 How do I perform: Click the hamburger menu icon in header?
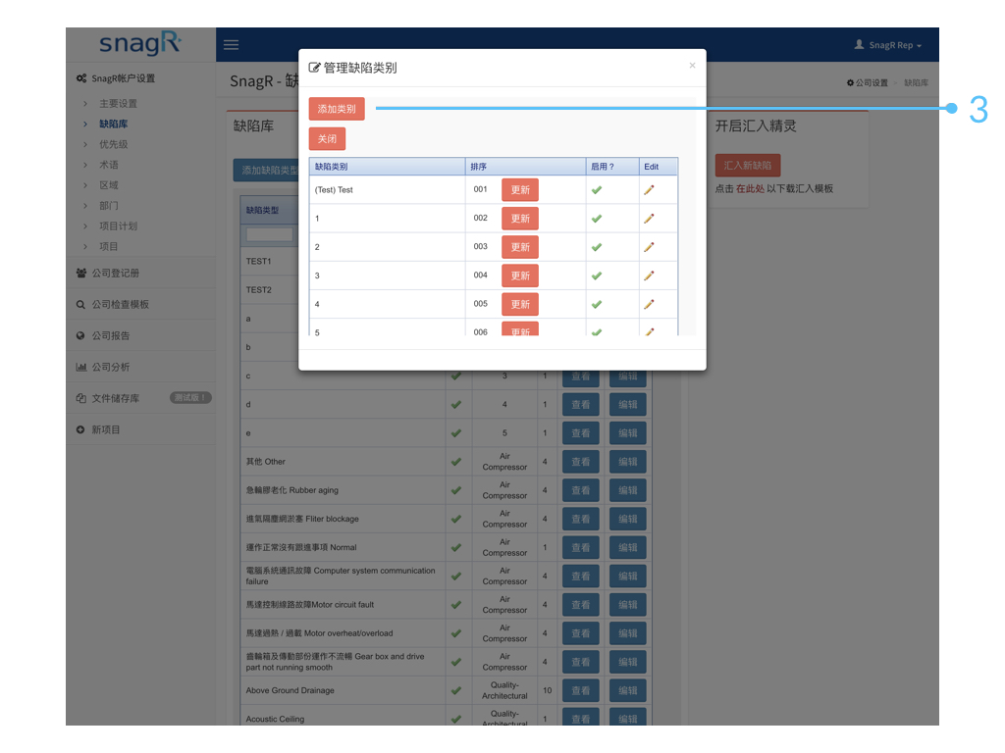(x=231, y=45)
